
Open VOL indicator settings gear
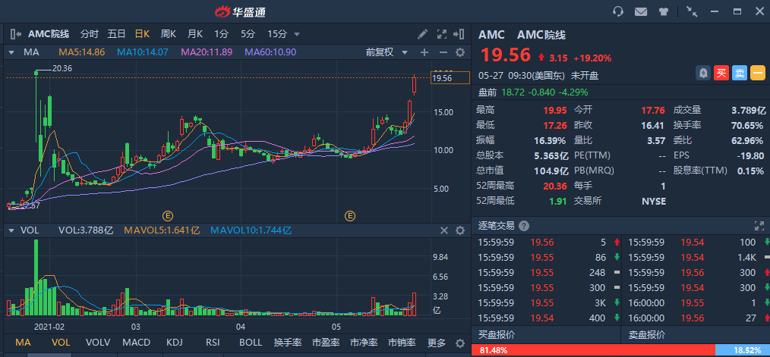(460, 230)
